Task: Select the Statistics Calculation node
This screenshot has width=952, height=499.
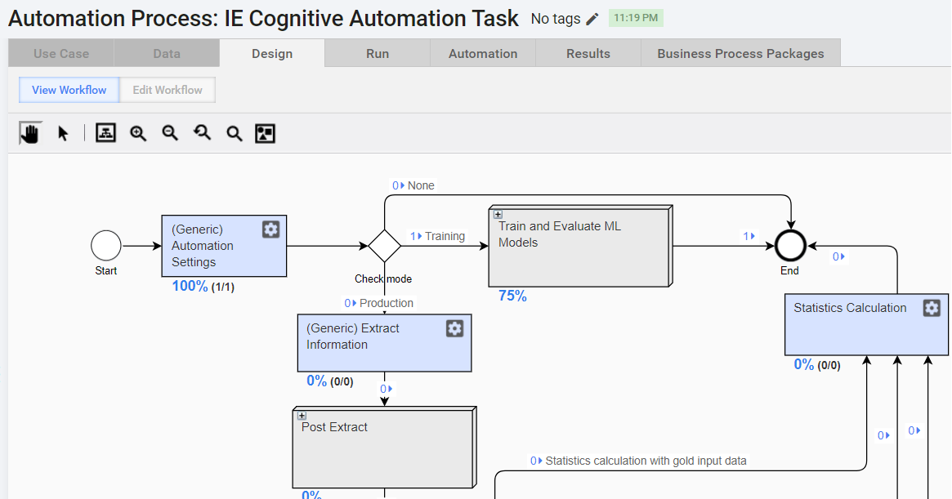Action: pos(866,325)
